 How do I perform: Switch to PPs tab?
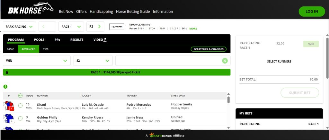(x=57, y=39)
